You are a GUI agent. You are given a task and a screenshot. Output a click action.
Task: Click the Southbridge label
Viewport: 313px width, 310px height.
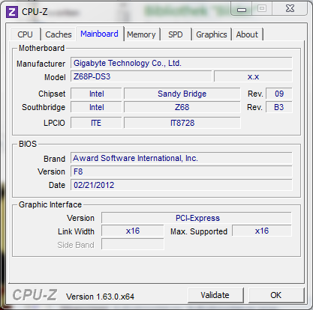pyautogui.click(x=44, y=107)
